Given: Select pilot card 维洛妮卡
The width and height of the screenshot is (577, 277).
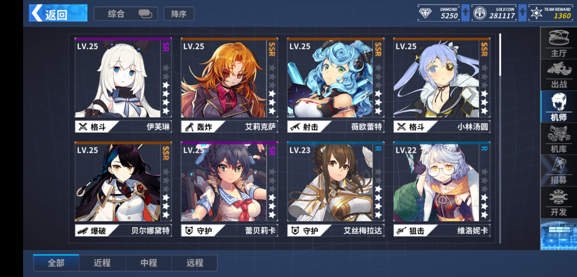Looking at the screenshot, I should (442, 189).
